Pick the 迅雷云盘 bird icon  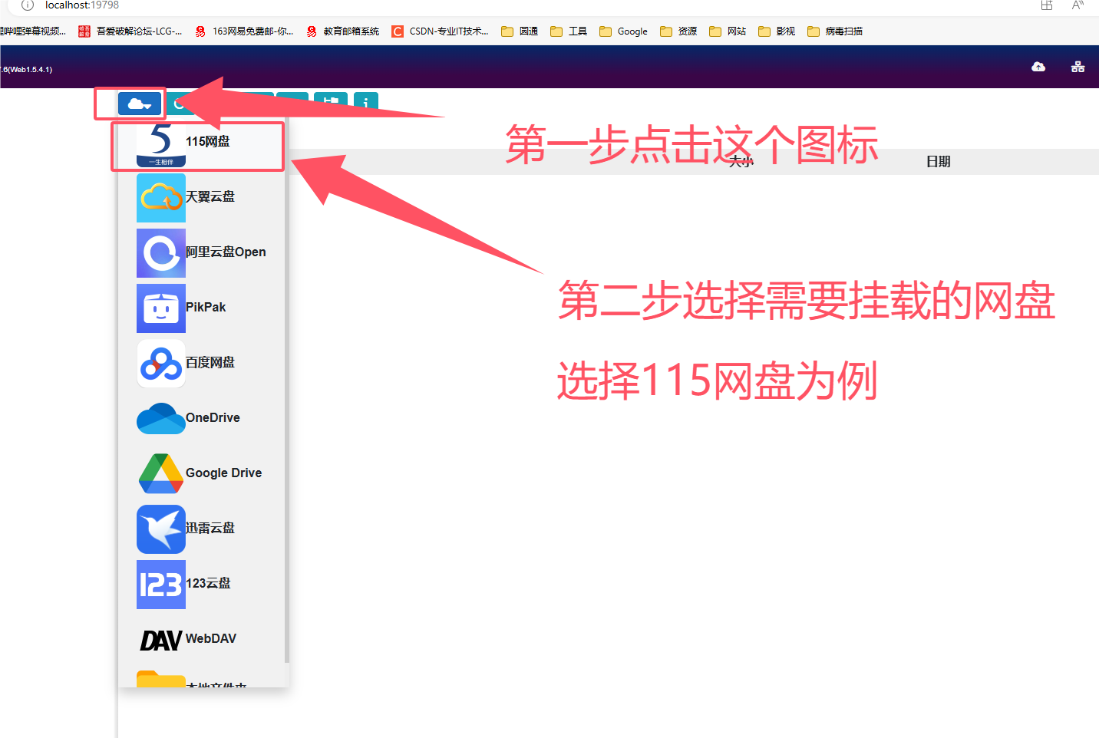pos(161,529)
